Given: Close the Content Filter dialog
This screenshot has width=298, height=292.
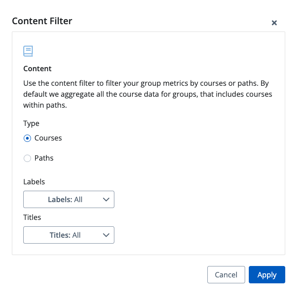Looking at the screenshot, I should pos(274,23).
